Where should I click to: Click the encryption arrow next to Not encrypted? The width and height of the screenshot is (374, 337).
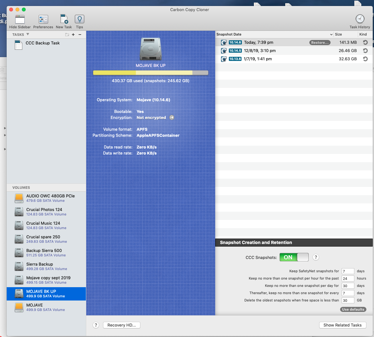click(x=172, y=117)
